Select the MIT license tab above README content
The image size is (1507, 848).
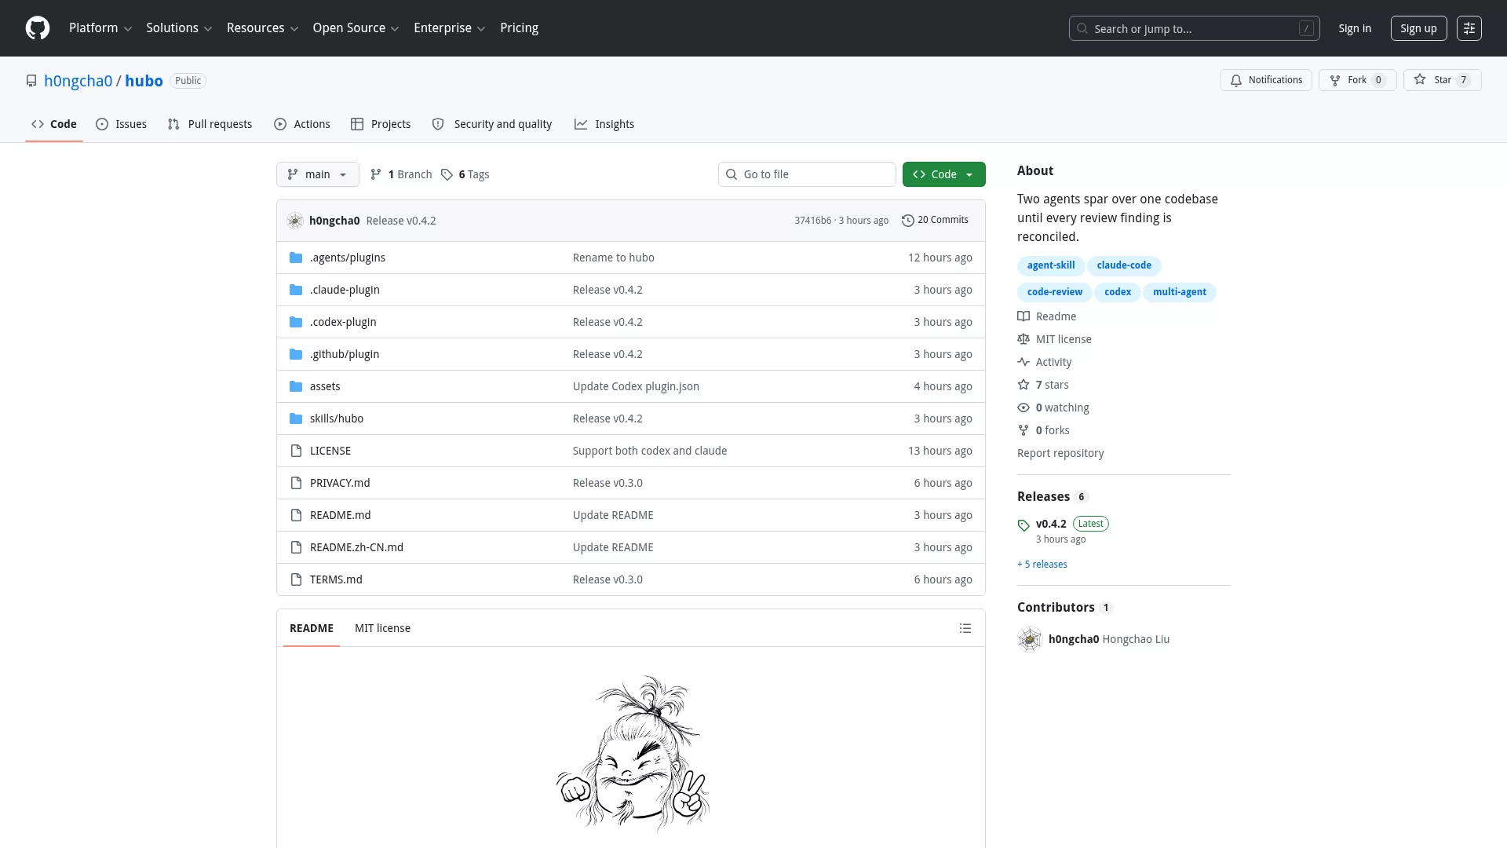(x=382, y=628)
